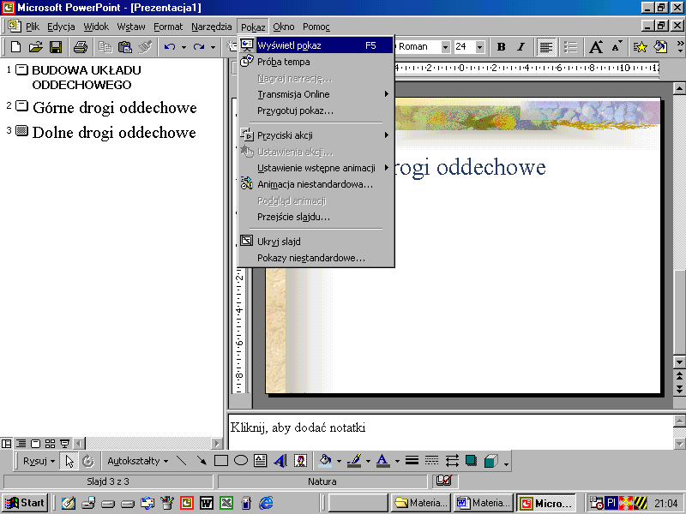This screenshot has height=514, width=686.
Task: Open animation effects star icon
Action: (x=640, y=47)
